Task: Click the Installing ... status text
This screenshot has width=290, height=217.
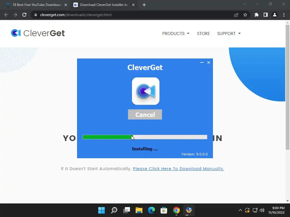Action: [145, 149]
